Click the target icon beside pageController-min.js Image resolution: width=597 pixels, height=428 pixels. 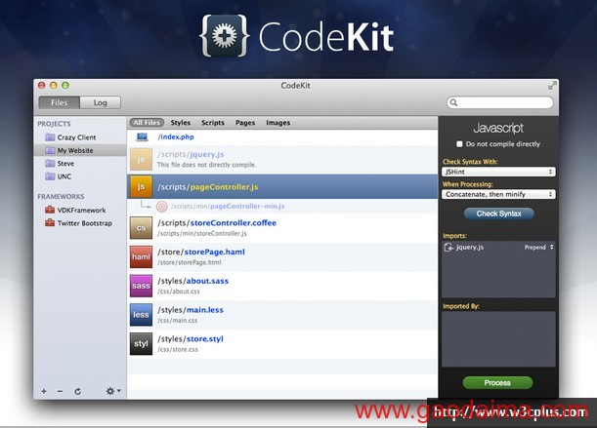pyautogui.click(x=162, y=207)
